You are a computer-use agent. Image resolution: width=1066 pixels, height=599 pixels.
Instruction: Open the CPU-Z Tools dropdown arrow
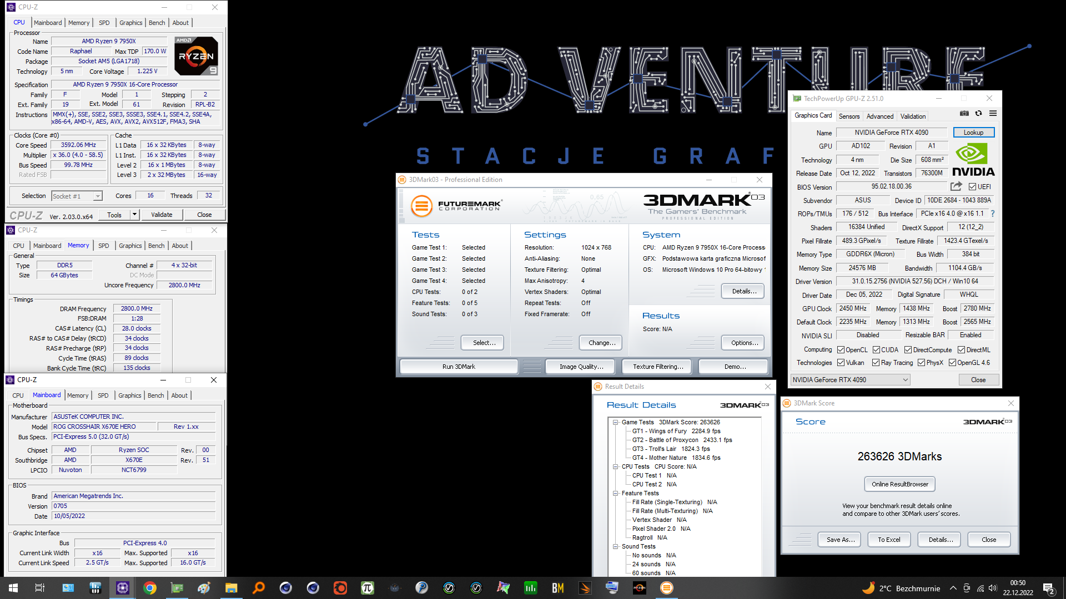[134, 215]
